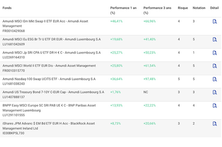This screenshot has width=222, height=147.
Task: Click notation value 3 for Amundi MSCI Em Mkt row
Action: coord(194,21)
